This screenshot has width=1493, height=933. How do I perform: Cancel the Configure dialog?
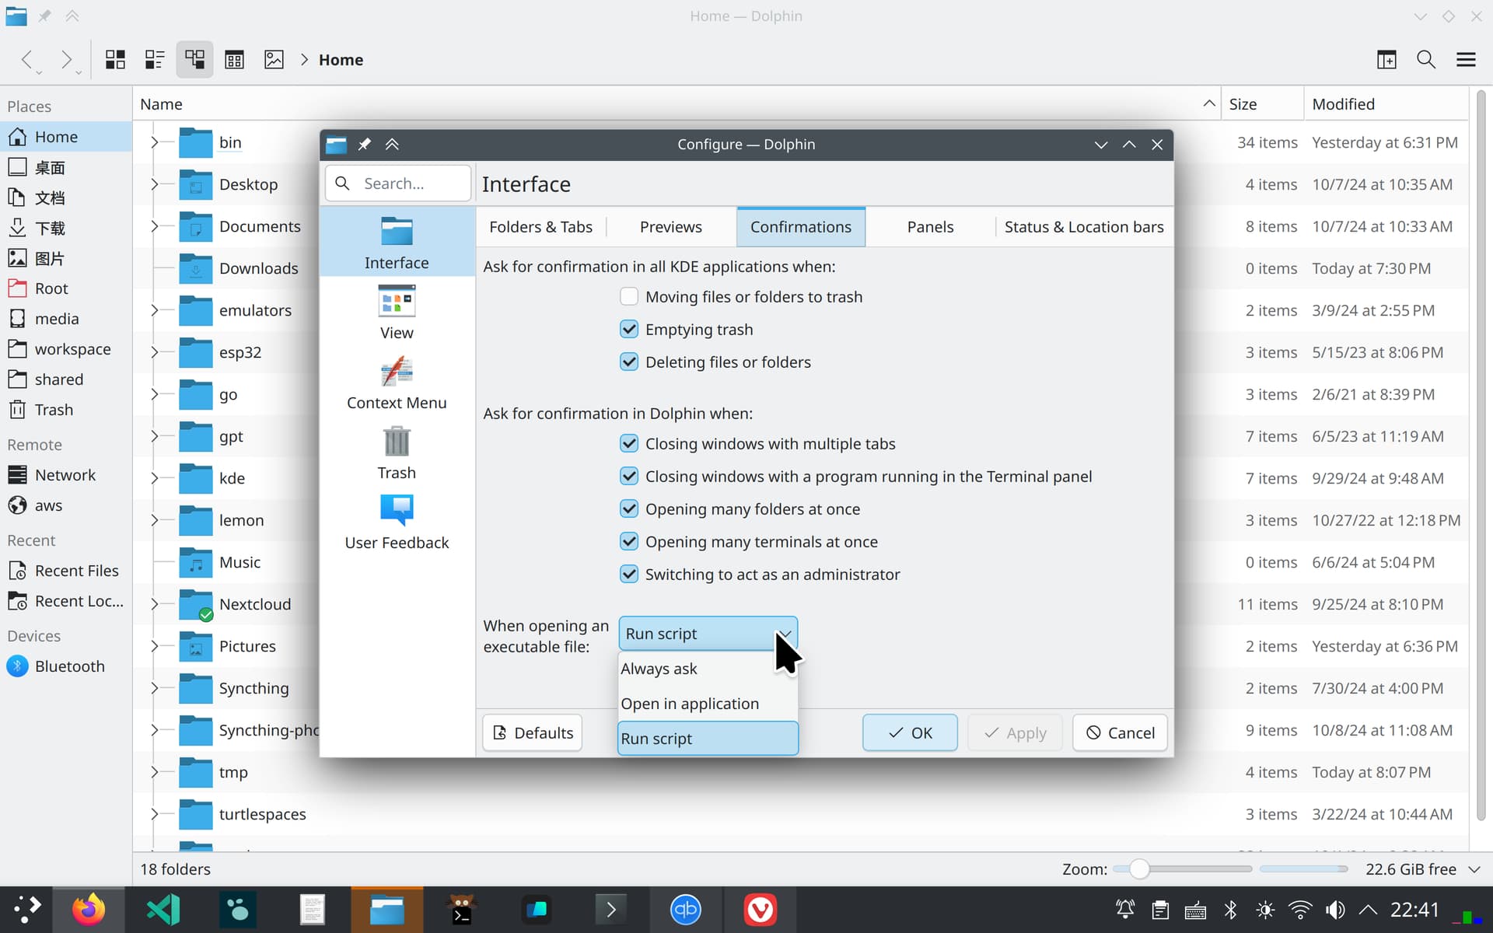(1120, 732)
